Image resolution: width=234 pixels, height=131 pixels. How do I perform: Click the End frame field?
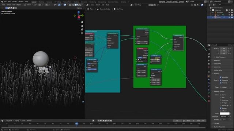click(x=201, y=121)
